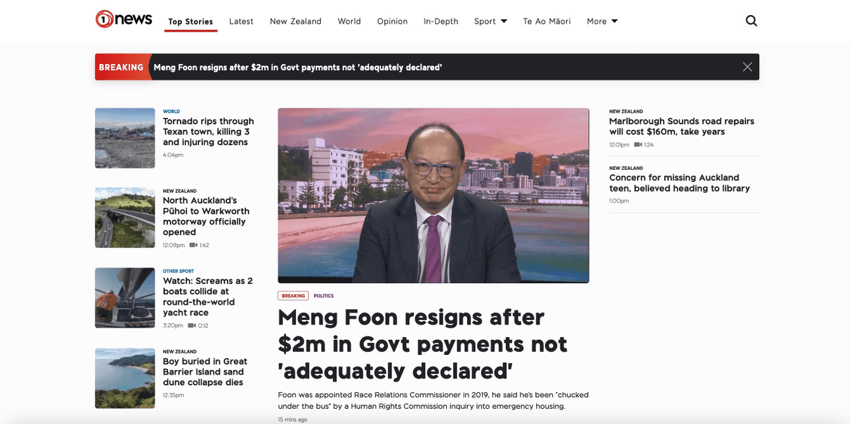Click video icon on yacht race story
850x424 pixels.
point(192,325)
